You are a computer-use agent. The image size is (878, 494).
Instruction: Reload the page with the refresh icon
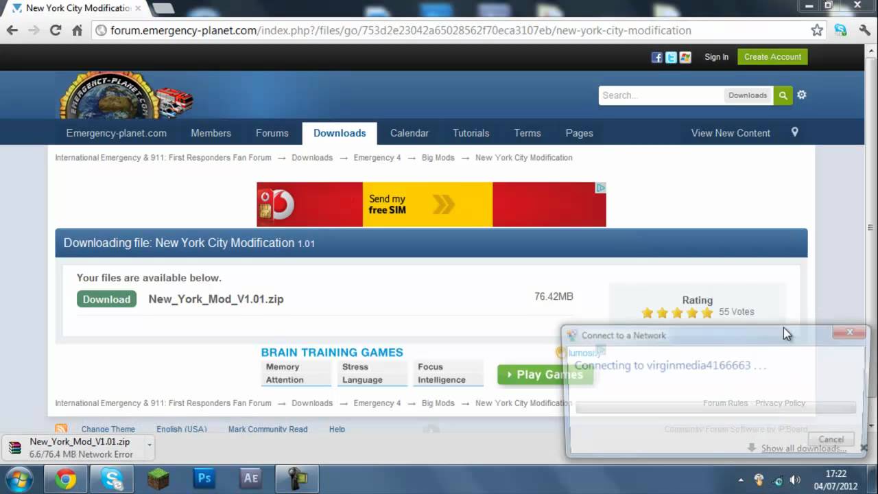(56, 30)
